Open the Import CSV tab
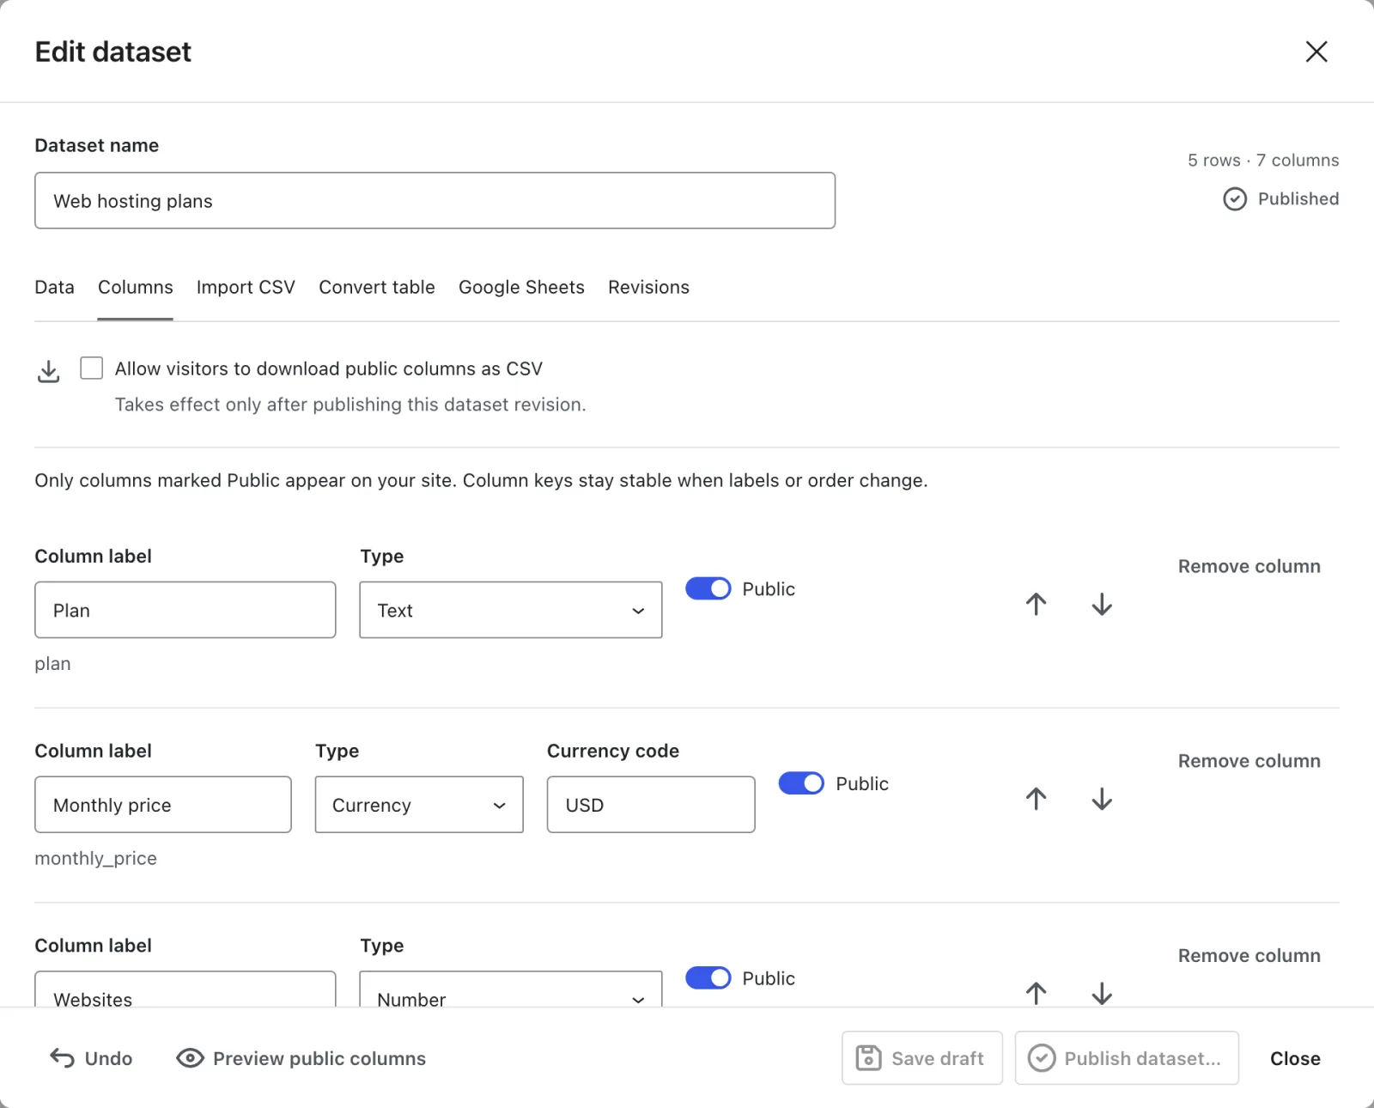This screenshot has height=1108, width=1374. pyautogui.click(x=246, y=287)
